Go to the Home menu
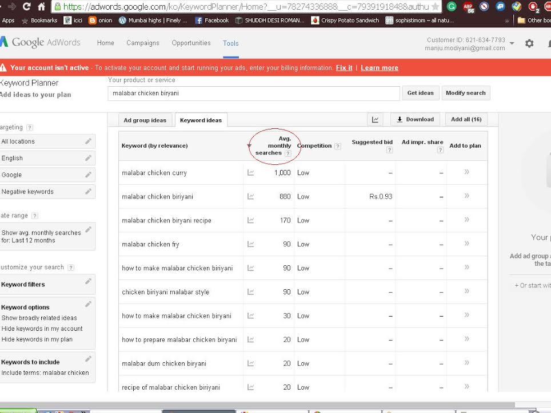The image size is (551, 413). click(x=105, y=43)
